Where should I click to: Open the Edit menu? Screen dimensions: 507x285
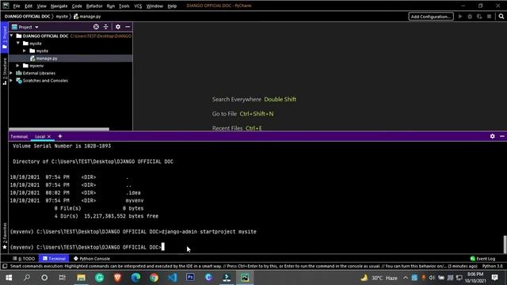point(29,6)
